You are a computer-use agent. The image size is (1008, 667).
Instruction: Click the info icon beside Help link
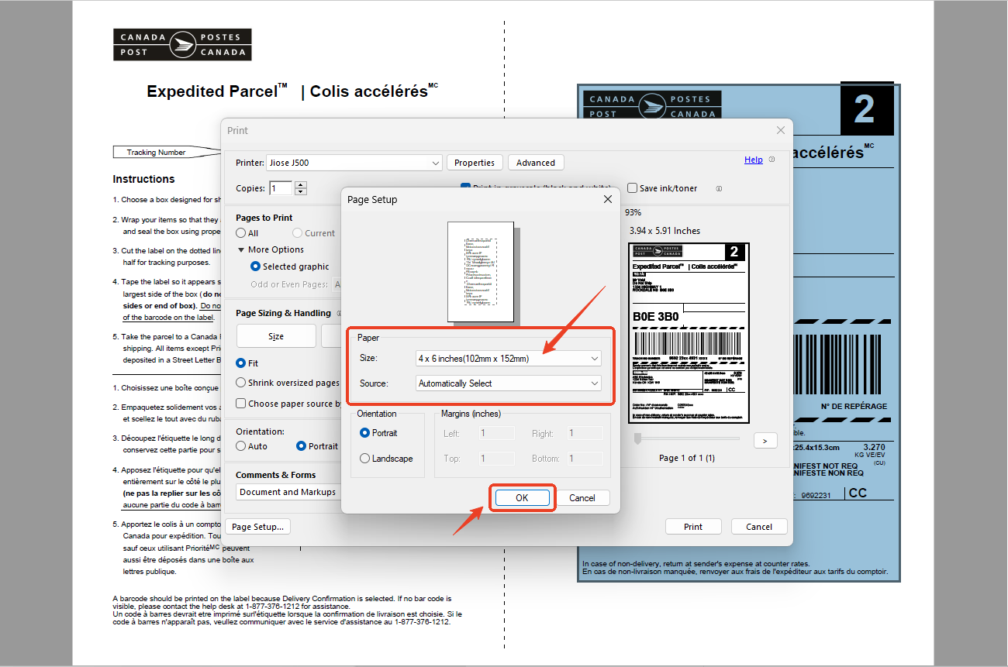772,160
